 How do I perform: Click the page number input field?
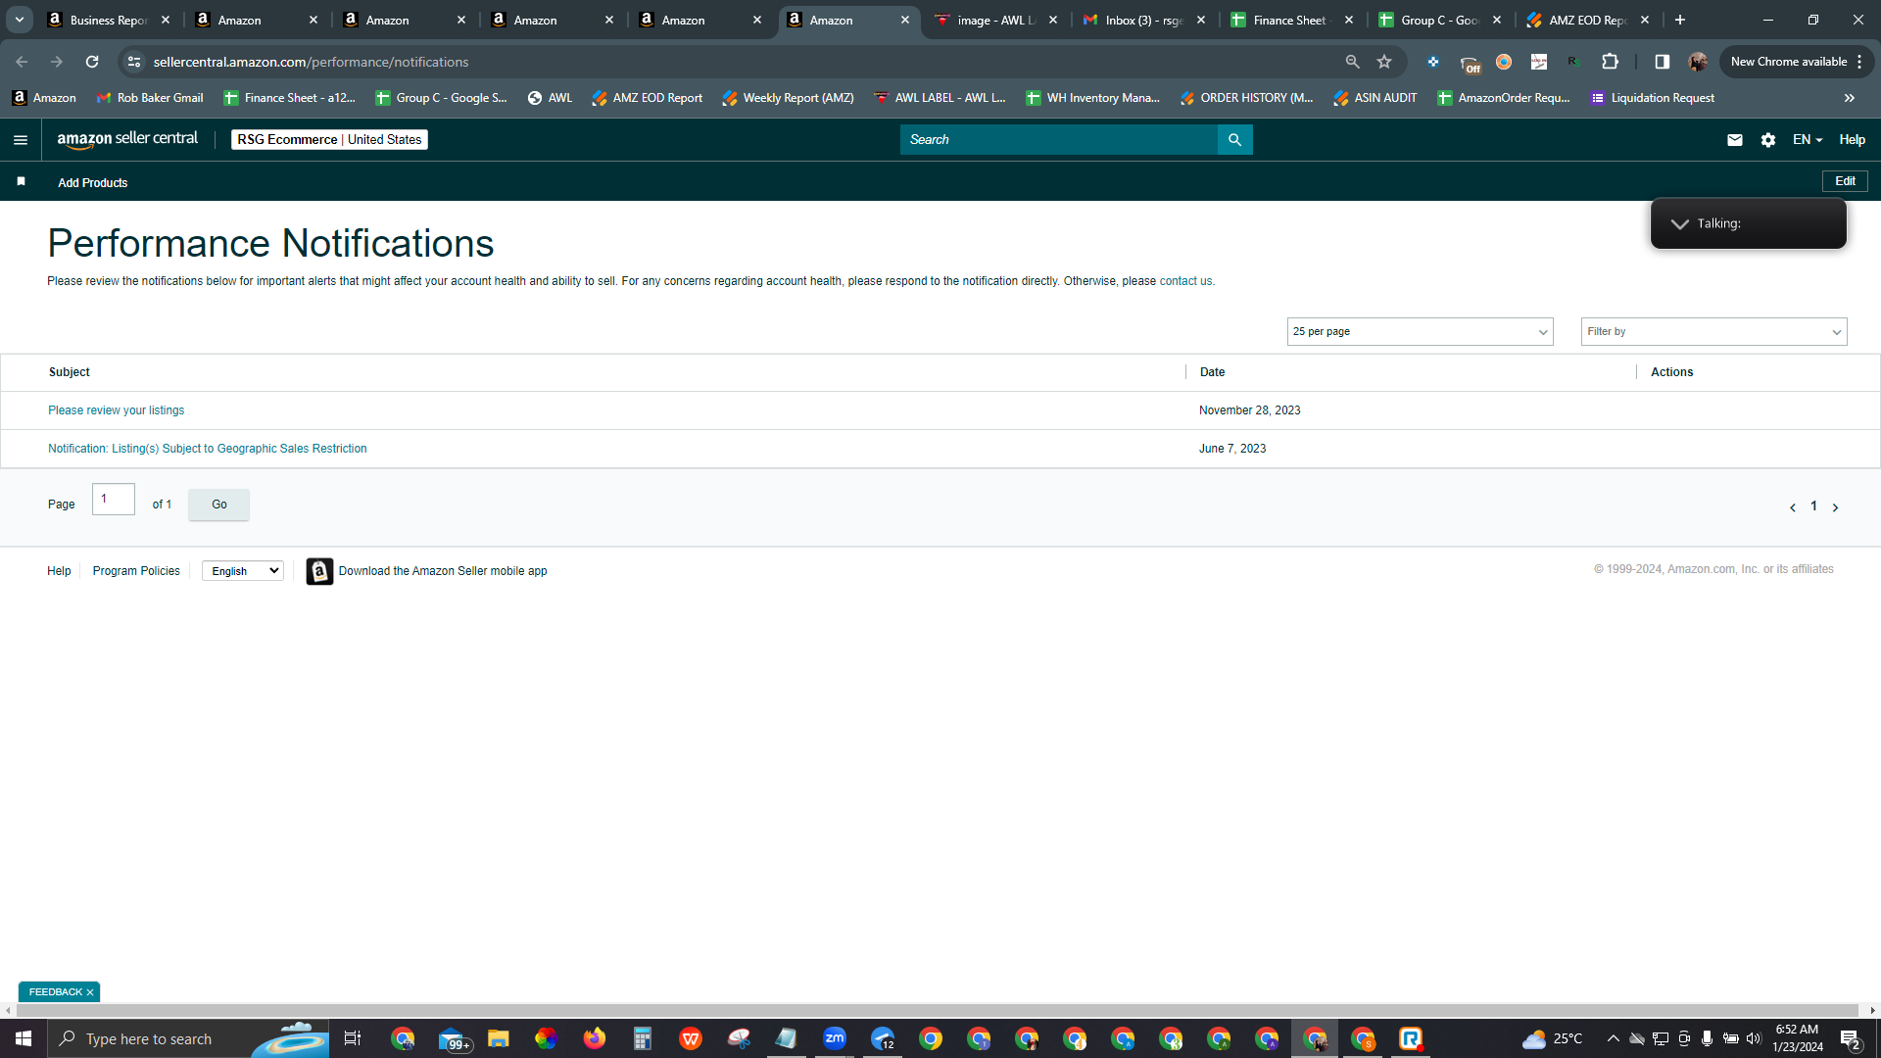pos(114,500)
